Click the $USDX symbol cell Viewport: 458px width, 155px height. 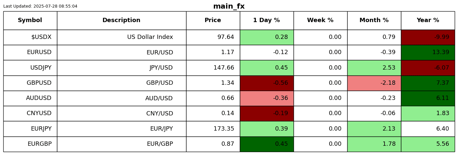pos(30,37)
